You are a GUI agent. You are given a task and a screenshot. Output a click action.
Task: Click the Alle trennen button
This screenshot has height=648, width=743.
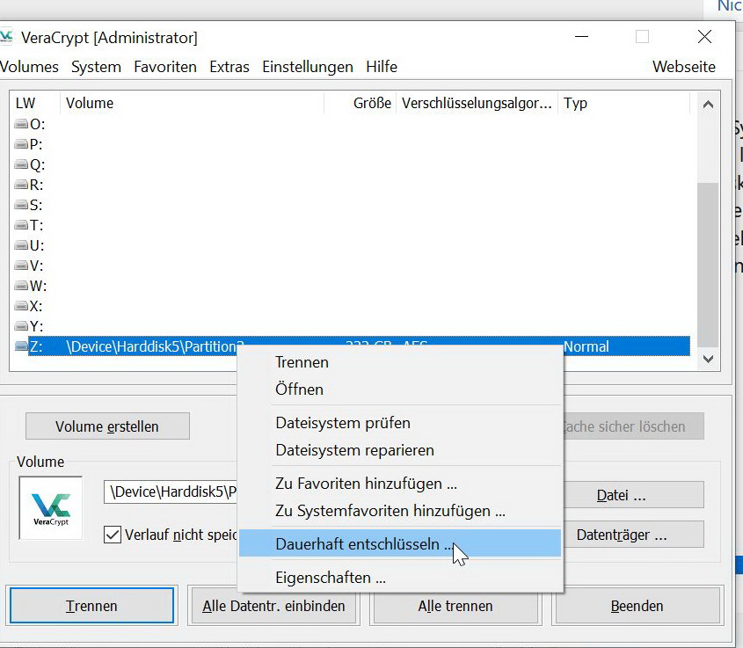click(x=455, y=606)
